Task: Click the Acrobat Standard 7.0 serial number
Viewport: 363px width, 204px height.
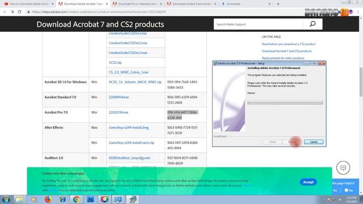Action: point(183,100)
